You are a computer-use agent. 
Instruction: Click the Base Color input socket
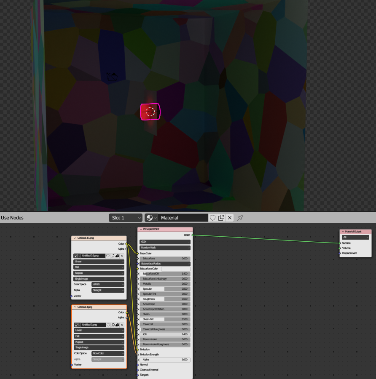pos(137,254)
